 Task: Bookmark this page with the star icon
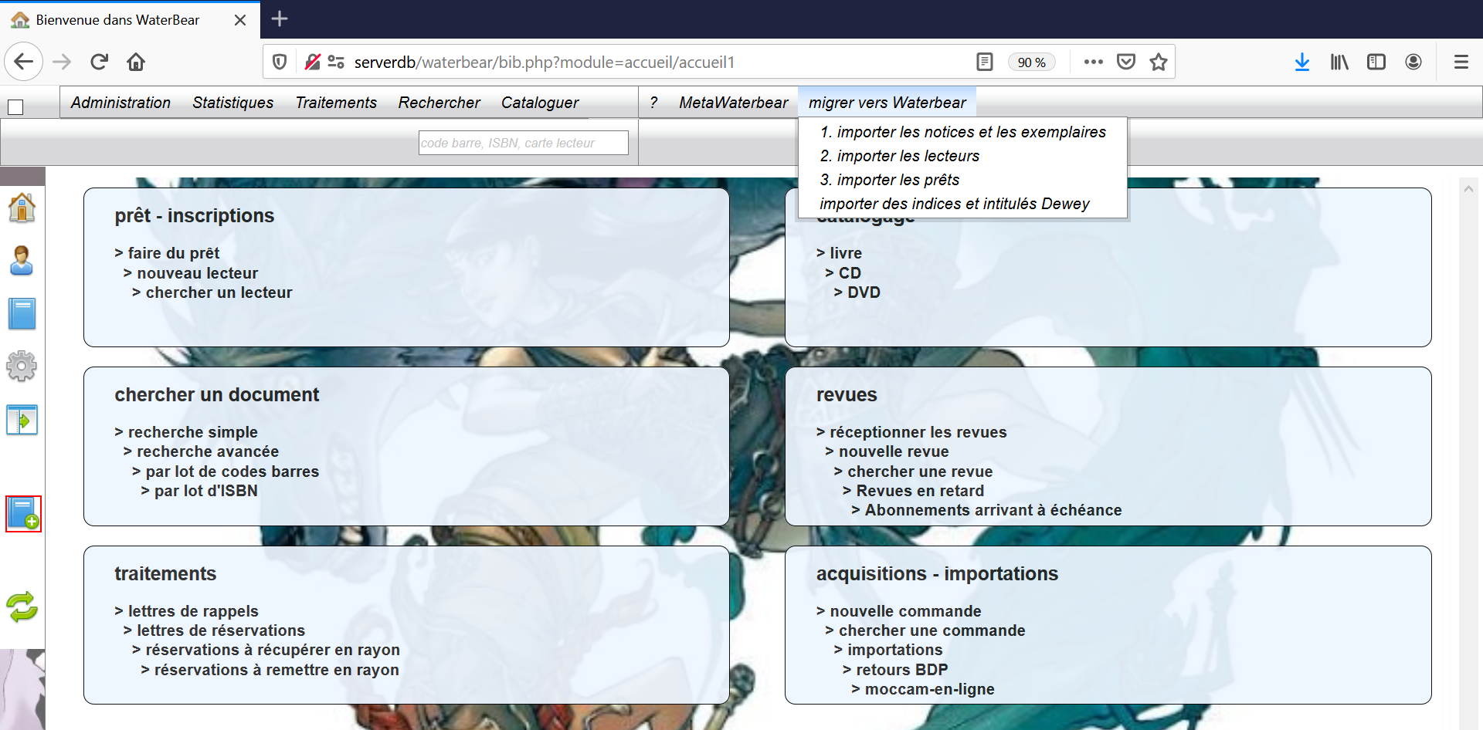point(1159,62)
